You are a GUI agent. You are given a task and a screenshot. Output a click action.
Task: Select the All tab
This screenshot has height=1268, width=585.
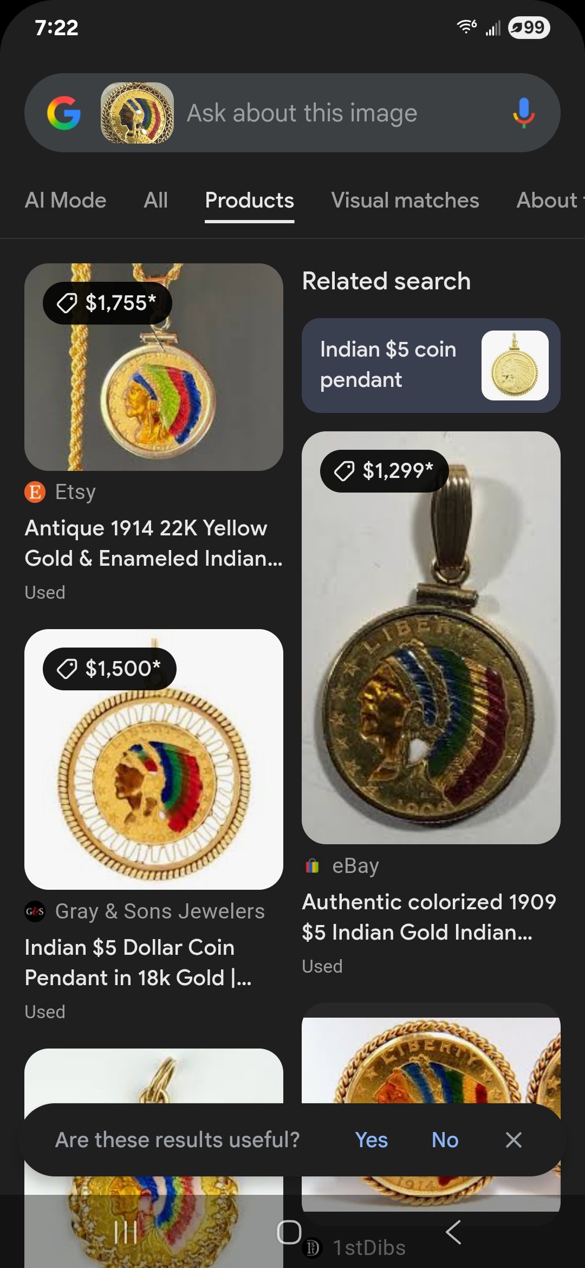[155, 200]
